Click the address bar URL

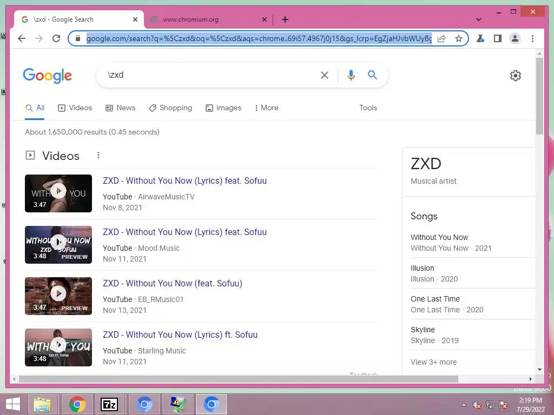pyautogui.click(x=259, y=38)
